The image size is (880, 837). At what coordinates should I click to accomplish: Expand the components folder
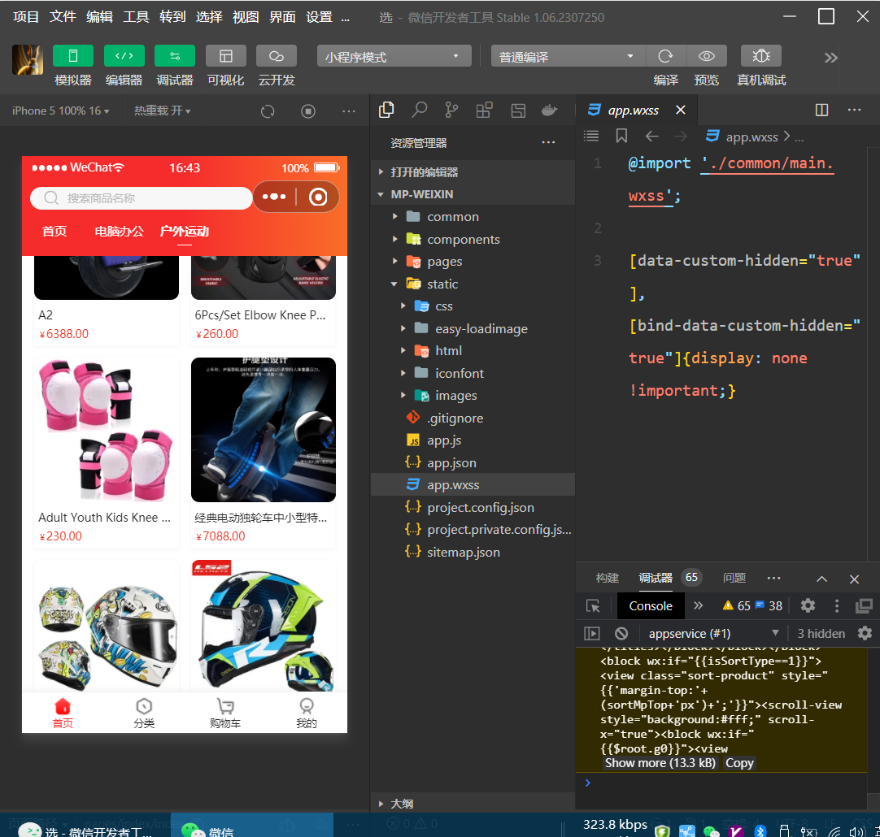[x=463, y=239]
